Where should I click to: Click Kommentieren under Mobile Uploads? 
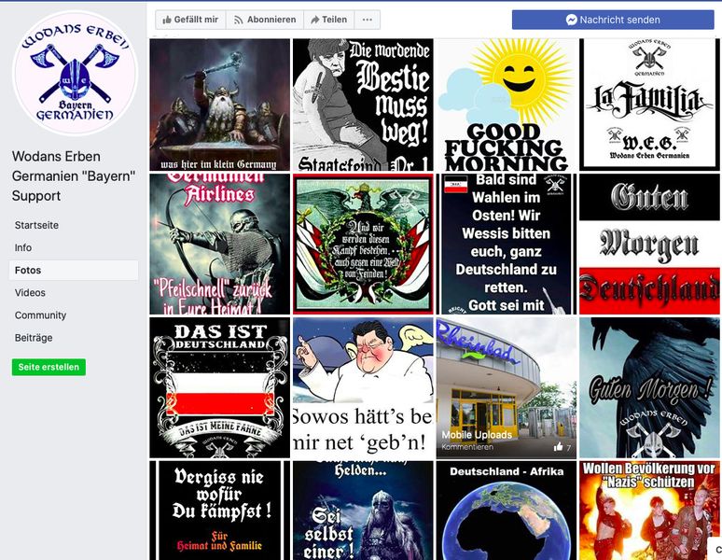coord(467,447)
